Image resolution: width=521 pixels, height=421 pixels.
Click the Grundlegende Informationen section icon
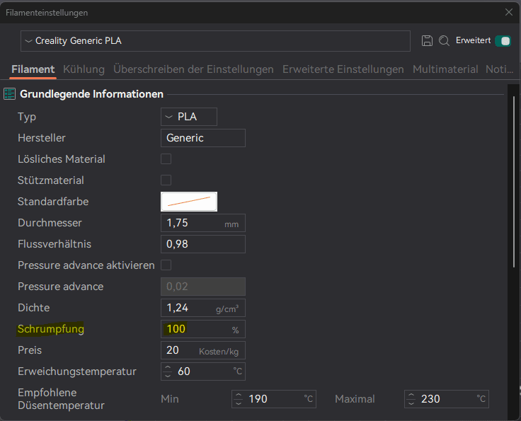(9, 94)
